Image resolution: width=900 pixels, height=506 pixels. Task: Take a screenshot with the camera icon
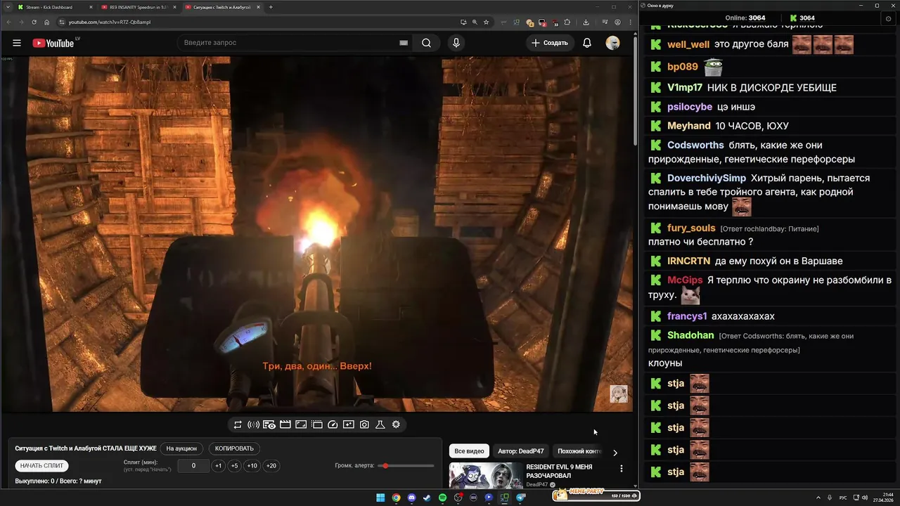point(364,424)
